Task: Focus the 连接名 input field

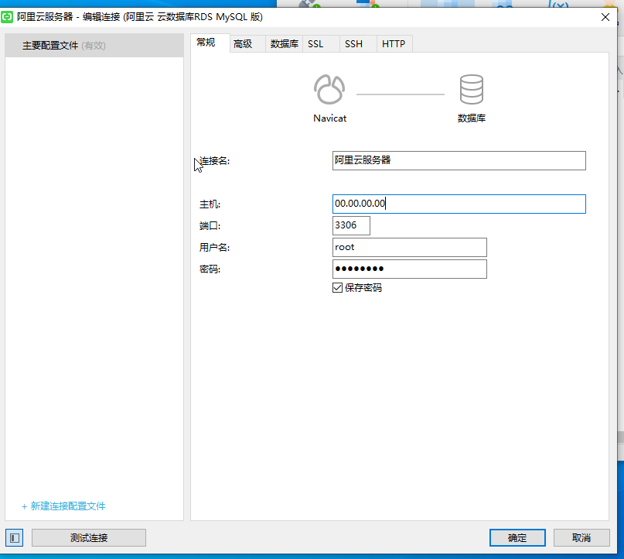Action: [x=459, y=160]
